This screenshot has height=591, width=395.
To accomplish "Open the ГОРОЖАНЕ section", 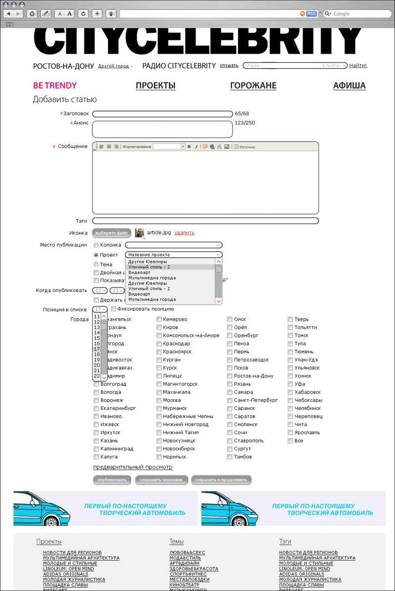I will click(253, 85).
